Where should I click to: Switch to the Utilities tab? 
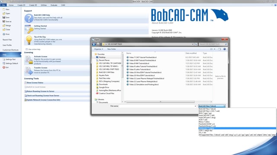44,5
